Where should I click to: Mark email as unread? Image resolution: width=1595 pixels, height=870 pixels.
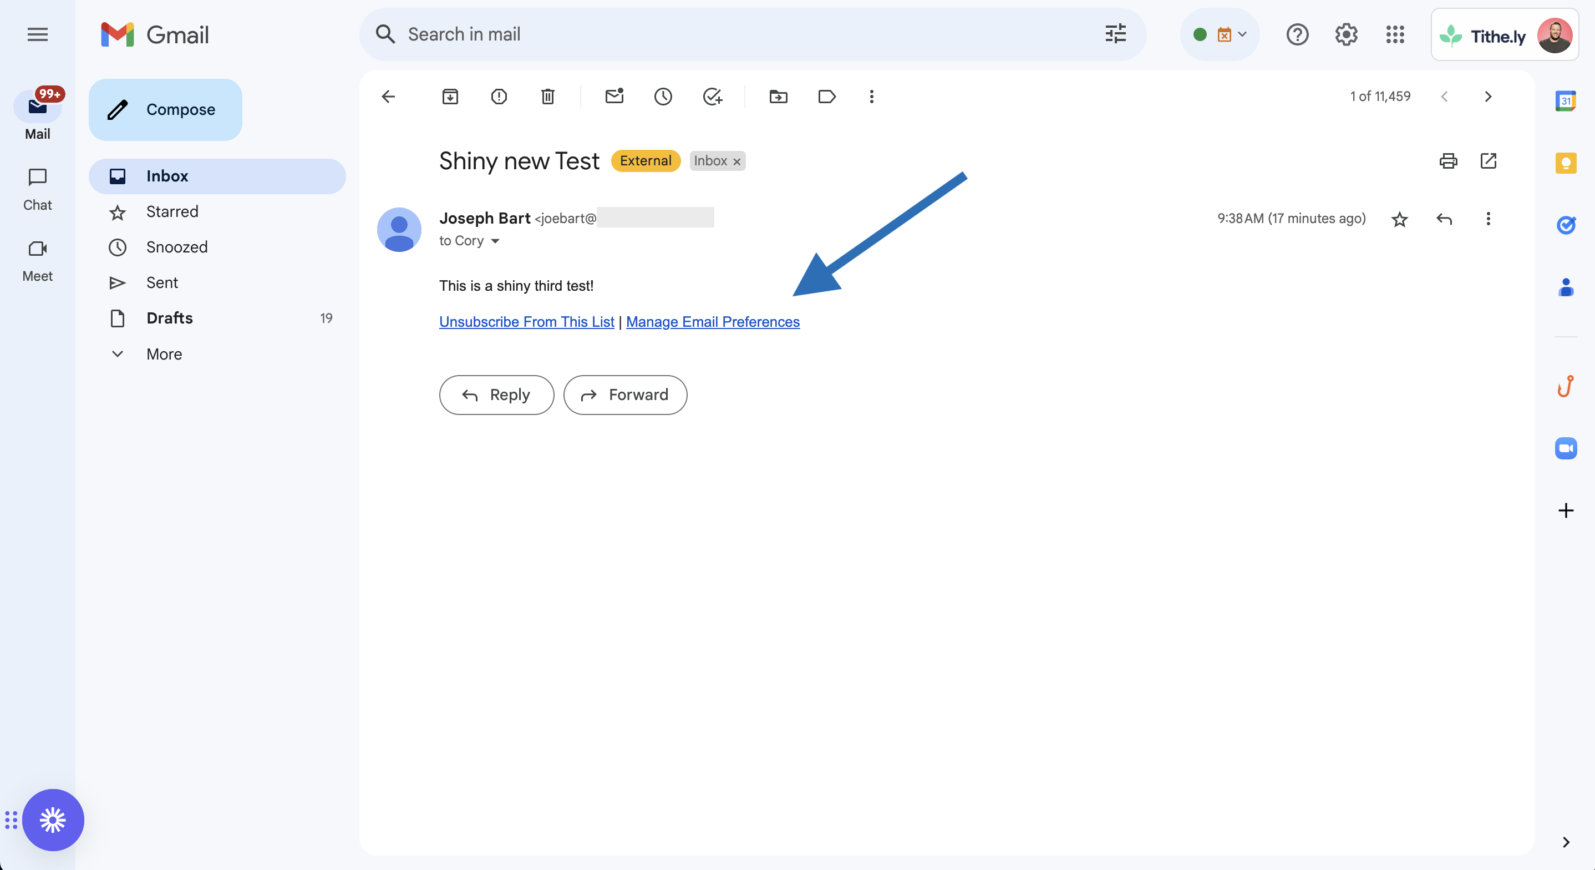tap(614, 96)
